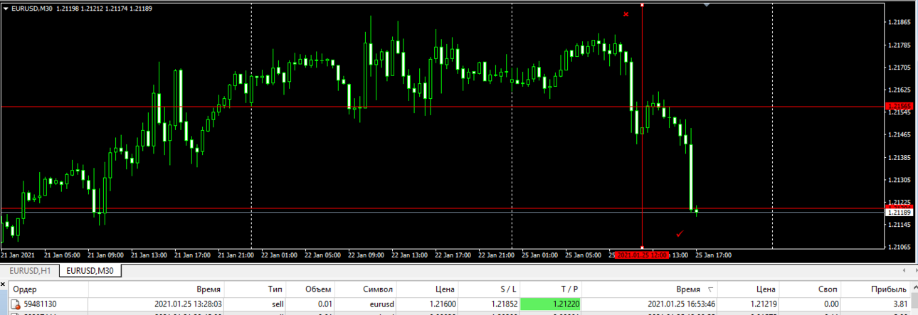Click the red checkmark marker below candles
918x315 pixels.
[680, 233]
